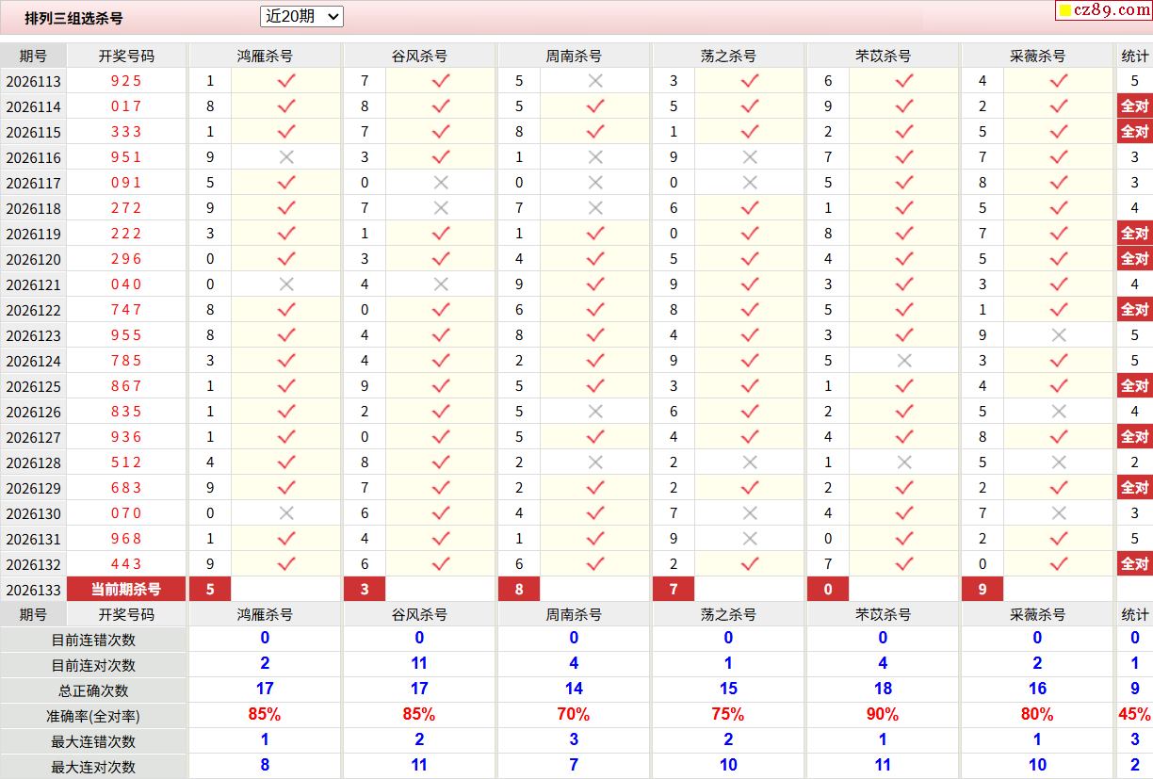Viewport: 1153px width, 779px height.
Task: Click the checkmark for 采薇杀号 in period 2026132
Action: pos(1059,564)
